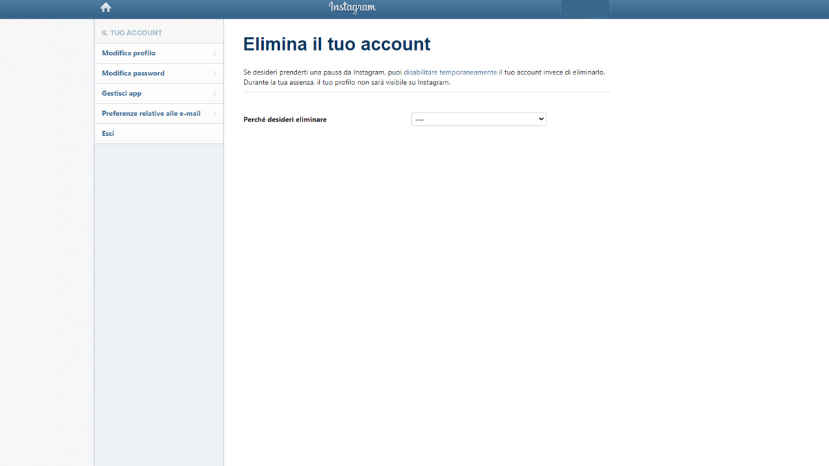Open Modifica profilo settings
The height and width of the screenshot is (466, 829).
pyautogui.click(x=159, y=53)
